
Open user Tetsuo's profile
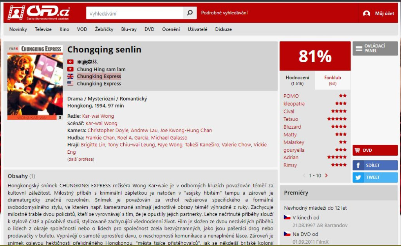point(291,119)
